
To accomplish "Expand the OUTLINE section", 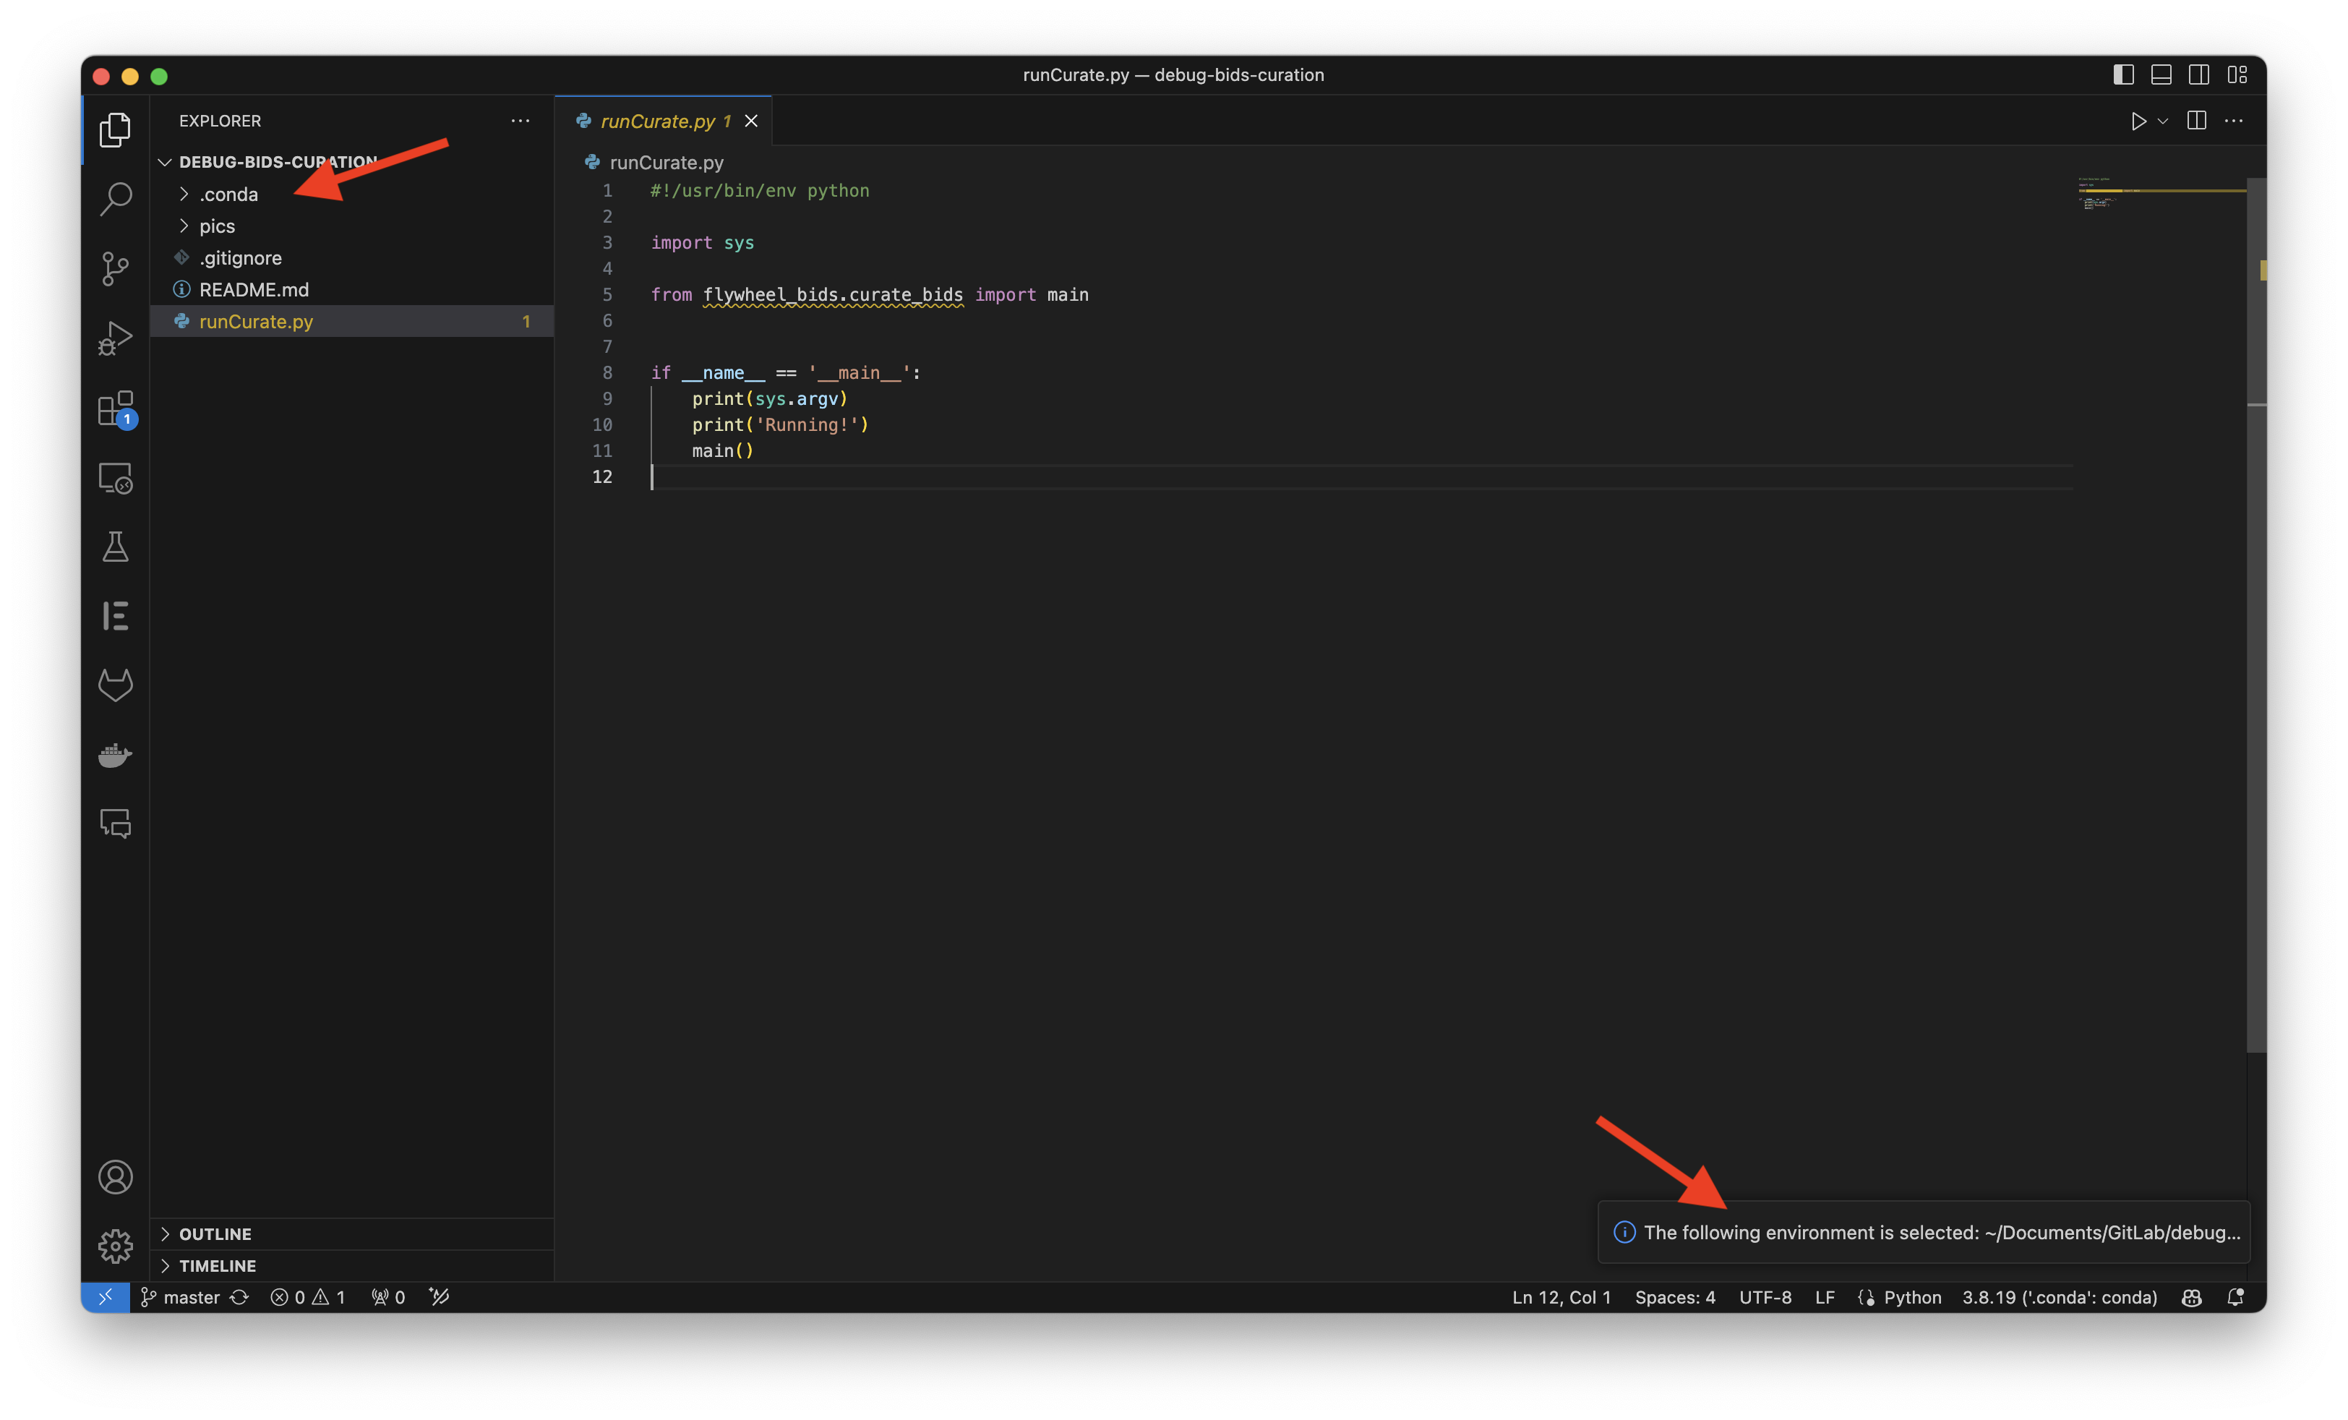I will (x=351, y=1233).
